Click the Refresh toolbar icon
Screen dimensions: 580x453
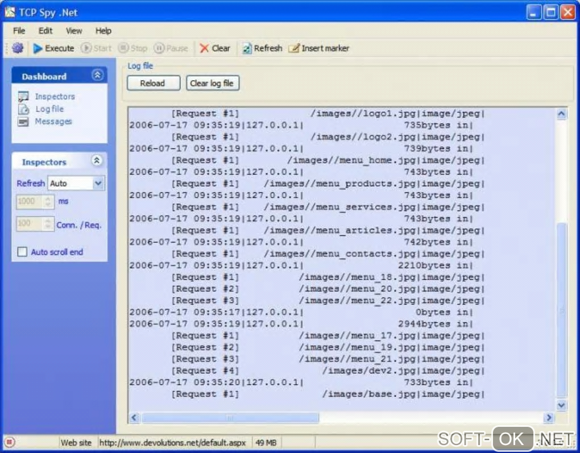pos(247,48)
